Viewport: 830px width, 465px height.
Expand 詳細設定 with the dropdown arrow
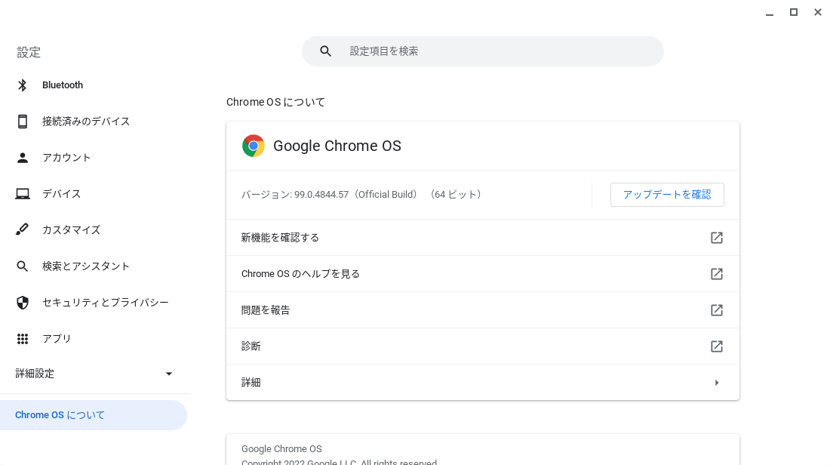169,374
